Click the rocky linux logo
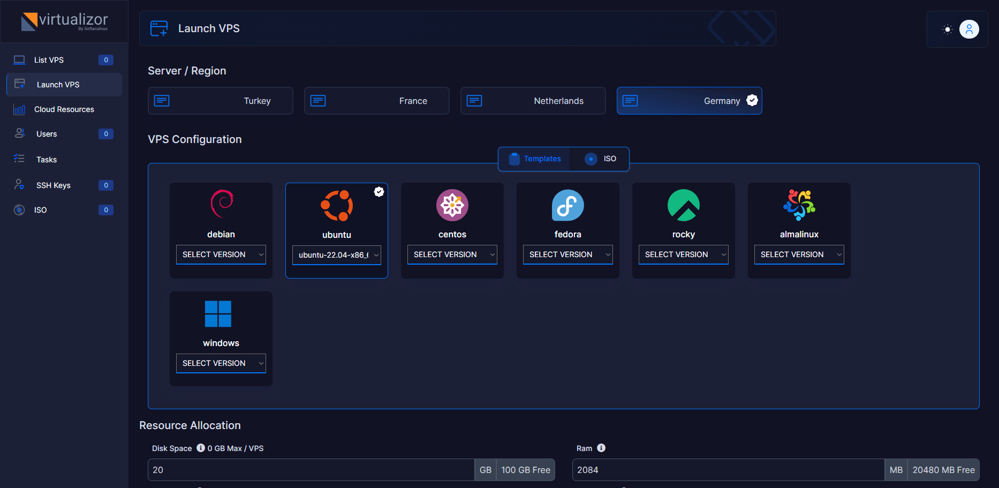Image resolution: width=999 pixels, height=488 pixels. tap(684, 205)
